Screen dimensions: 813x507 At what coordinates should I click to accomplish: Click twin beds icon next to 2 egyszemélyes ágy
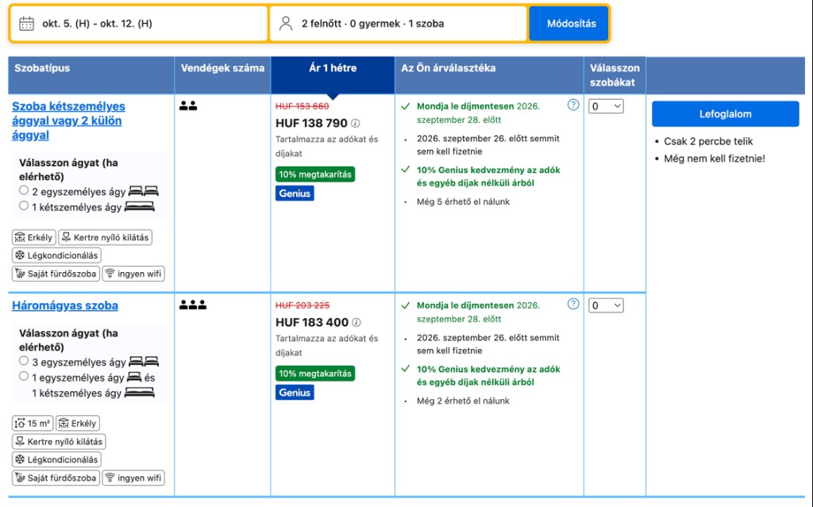(144, 191)
